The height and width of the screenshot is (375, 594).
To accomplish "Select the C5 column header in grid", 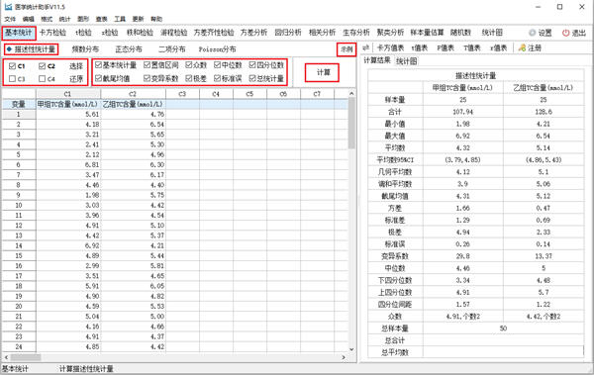I will click(x=249, y=94).
